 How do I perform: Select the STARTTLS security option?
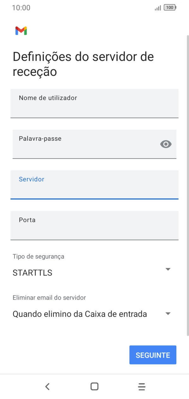(32, 273)
